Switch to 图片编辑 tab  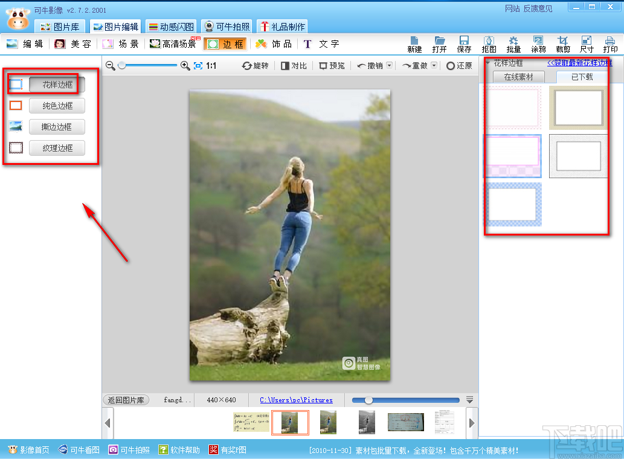(115, 27)
